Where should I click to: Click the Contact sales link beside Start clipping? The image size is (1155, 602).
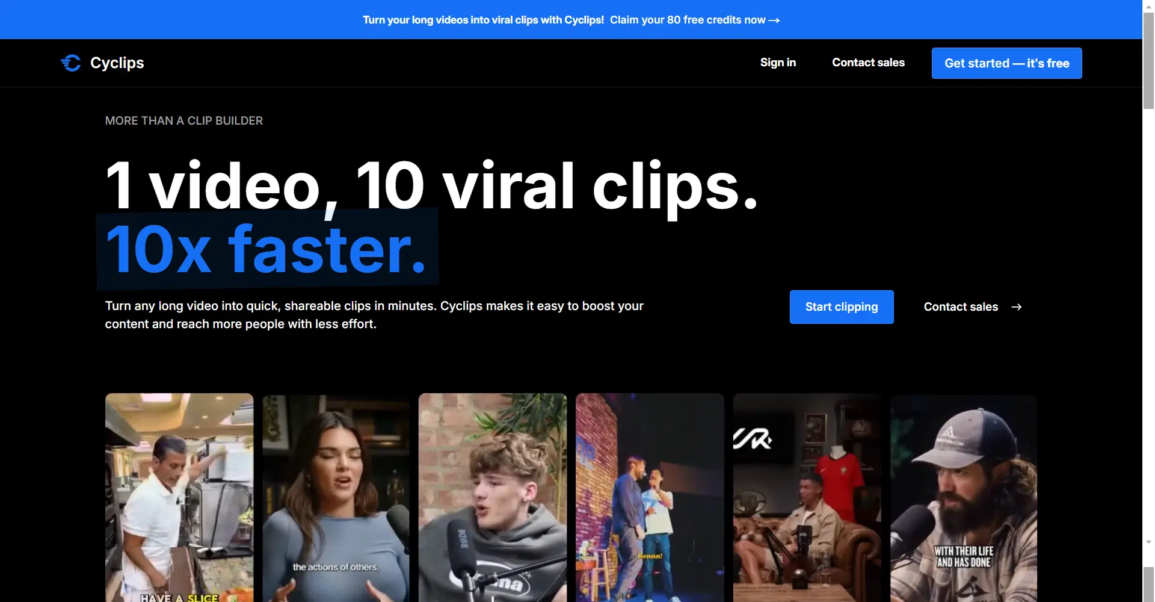(x=960, y=307)
